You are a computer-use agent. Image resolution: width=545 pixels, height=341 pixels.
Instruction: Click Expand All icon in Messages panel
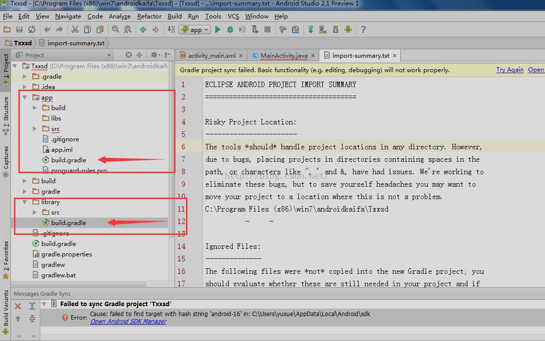[x=32, y=306]
